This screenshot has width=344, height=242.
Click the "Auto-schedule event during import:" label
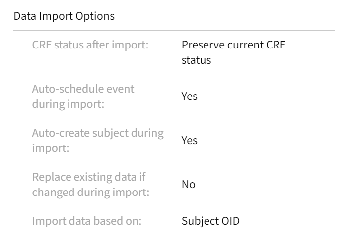coord(82,97)
